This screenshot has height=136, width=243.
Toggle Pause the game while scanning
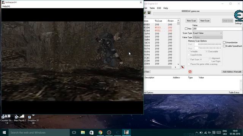point(189,64)
